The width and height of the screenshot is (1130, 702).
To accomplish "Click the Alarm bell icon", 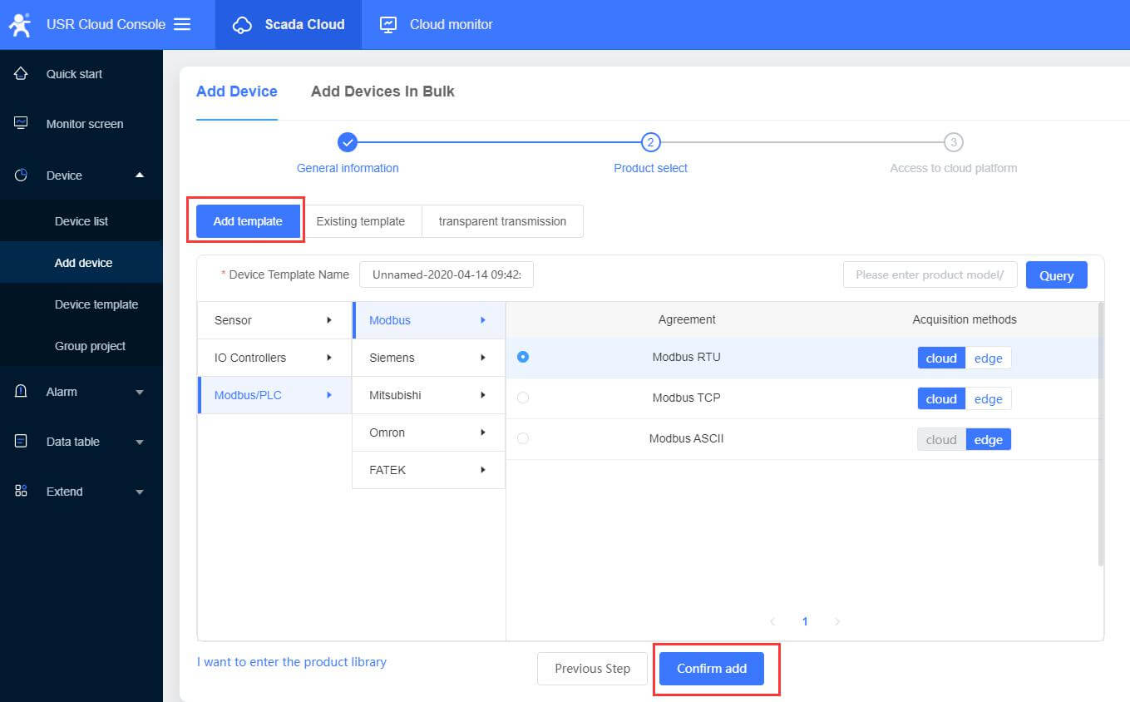I will [22, 391].
